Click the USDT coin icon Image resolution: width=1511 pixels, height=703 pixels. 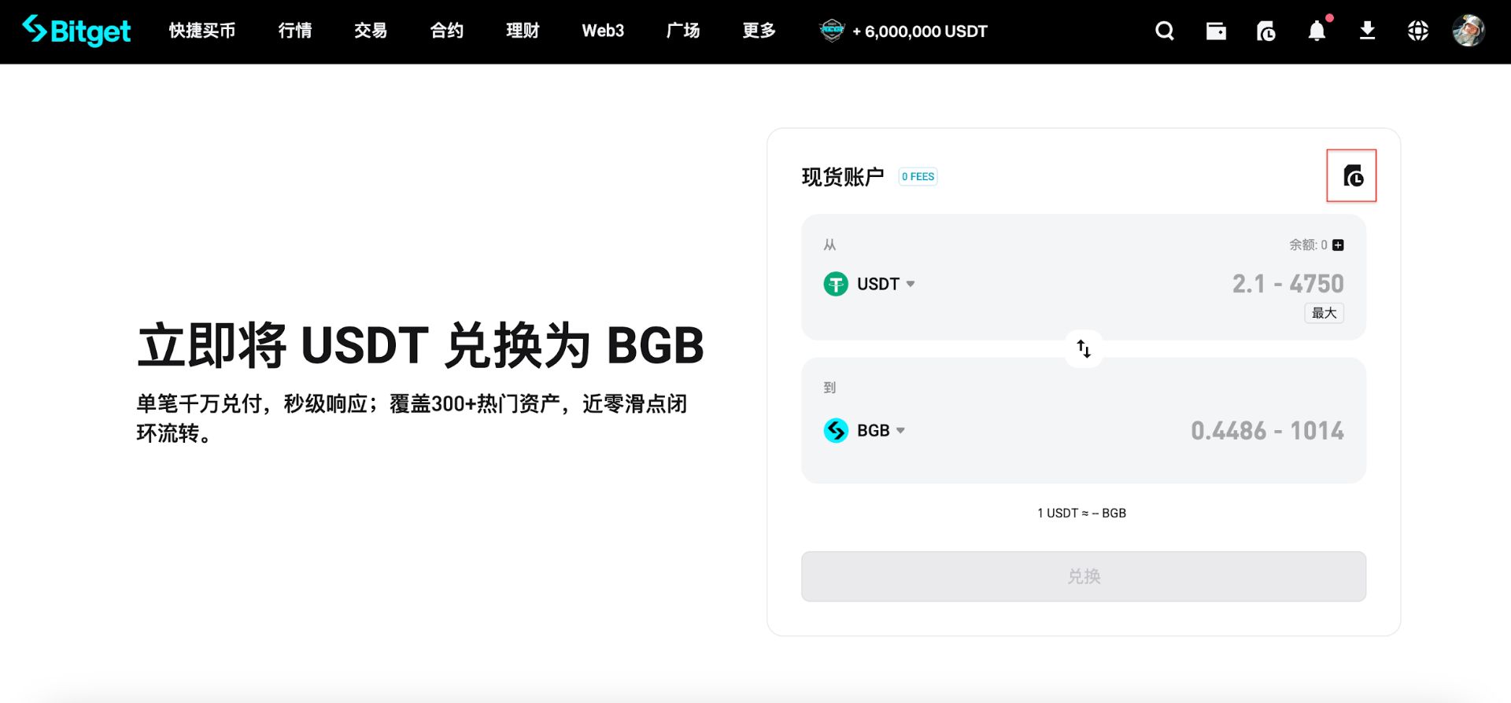pos(836,284)
